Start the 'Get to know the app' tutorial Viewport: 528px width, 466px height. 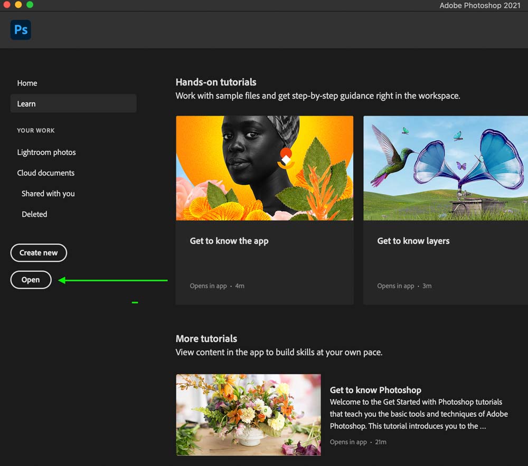(229, 241)
